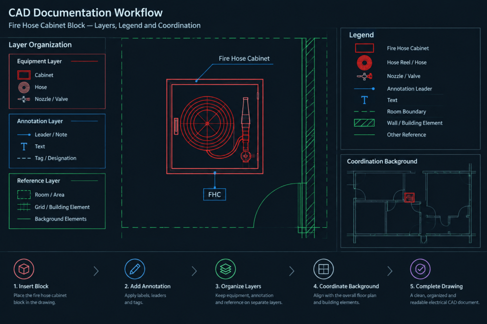Click the Background Elements line symbol

pyautogui.click(x=24, y=219)
